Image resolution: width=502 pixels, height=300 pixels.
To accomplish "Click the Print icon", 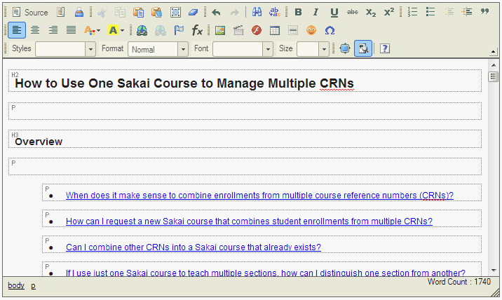I will 79,13.
